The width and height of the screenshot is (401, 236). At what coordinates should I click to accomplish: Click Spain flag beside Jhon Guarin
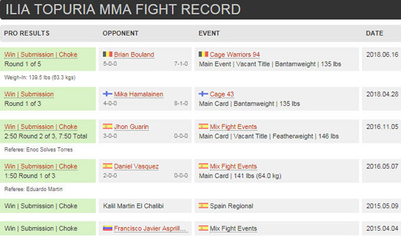[107, 126]
